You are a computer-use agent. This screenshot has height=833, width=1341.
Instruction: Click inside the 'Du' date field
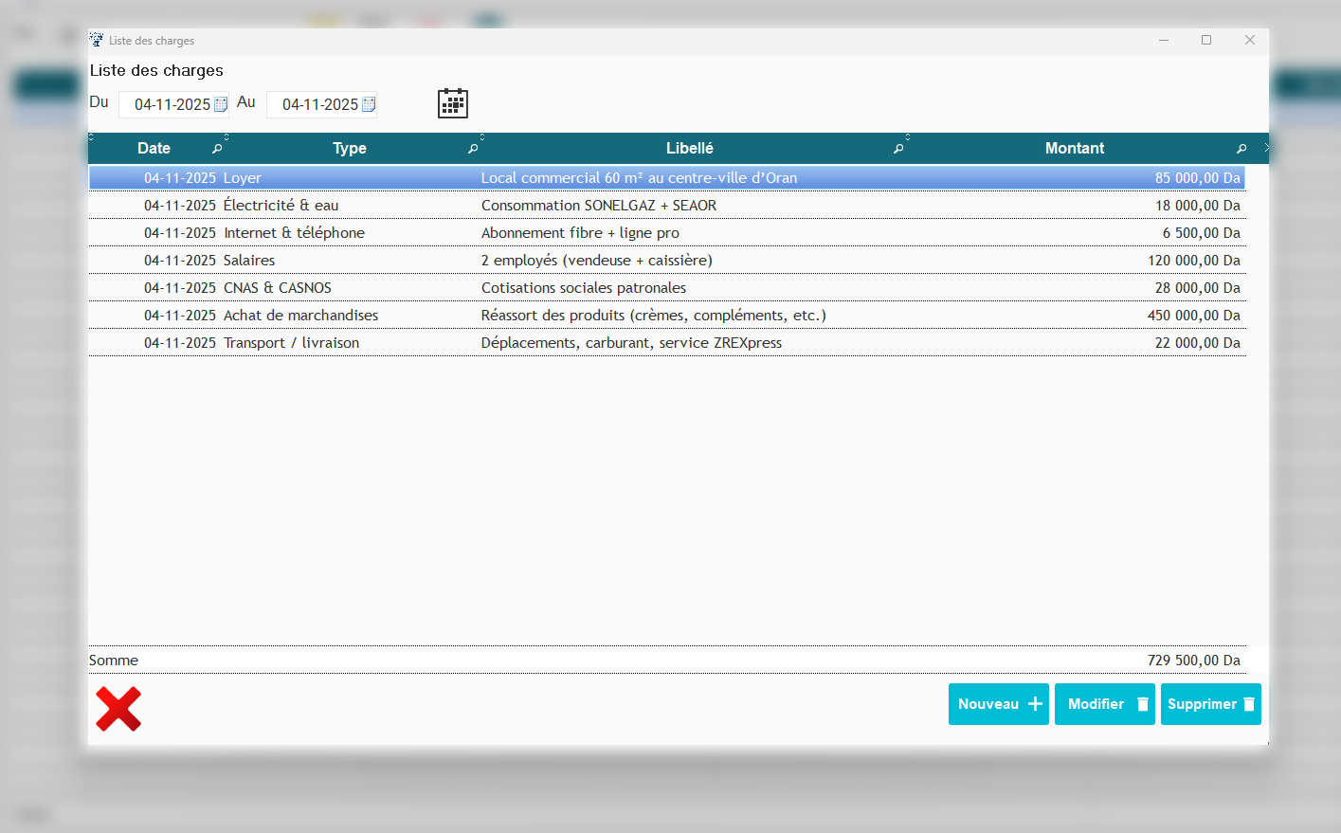(x=171, y=104)
